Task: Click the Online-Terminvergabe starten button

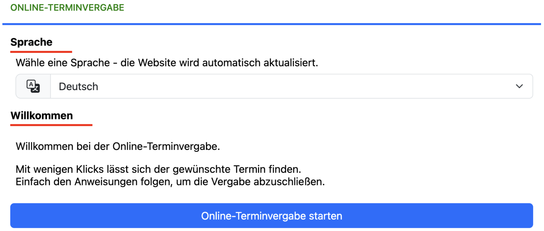Action: [x=271, y=215]
